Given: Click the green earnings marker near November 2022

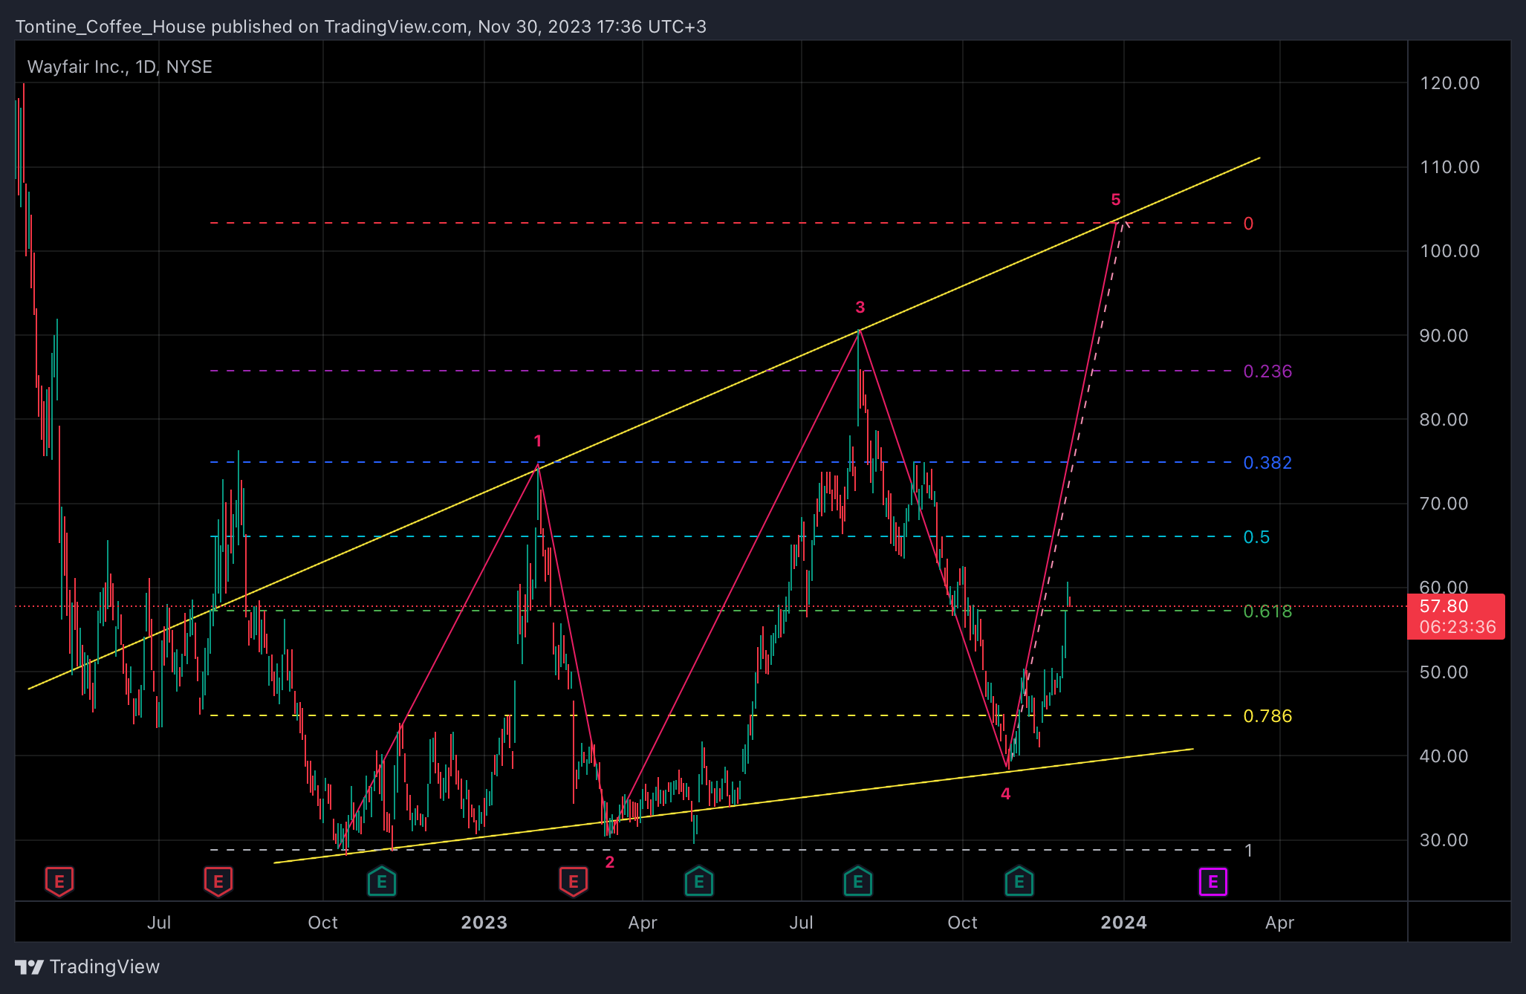Looking at the screenshot, I should [x=382, y=882].
